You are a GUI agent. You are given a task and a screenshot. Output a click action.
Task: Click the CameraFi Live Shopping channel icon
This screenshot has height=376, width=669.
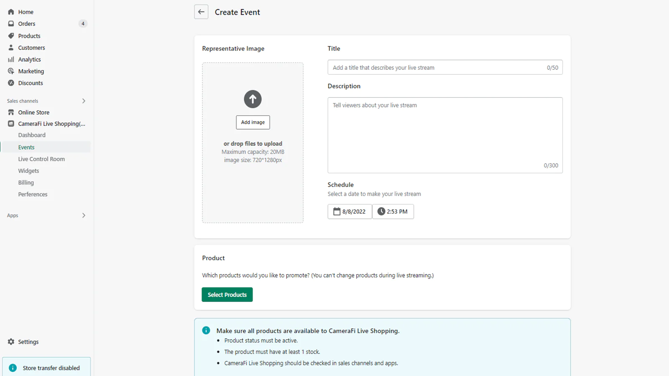point(11,124)
